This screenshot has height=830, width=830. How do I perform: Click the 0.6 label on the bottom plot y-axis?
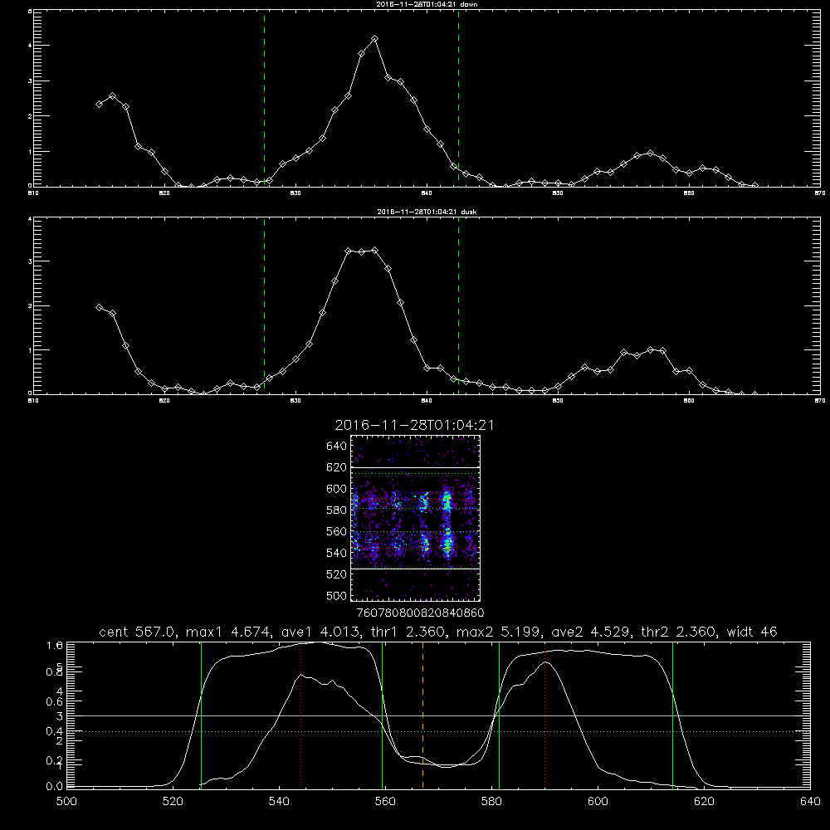(55, 701)
